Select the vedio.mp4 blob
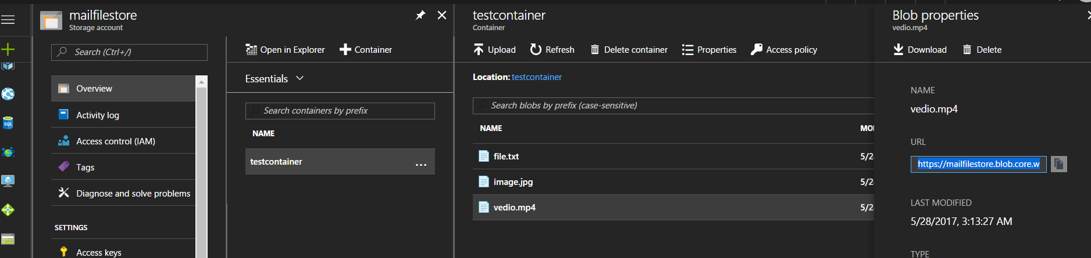Image resolution: width=1091 pixels, height=258 pixels. tap(673, 207)
